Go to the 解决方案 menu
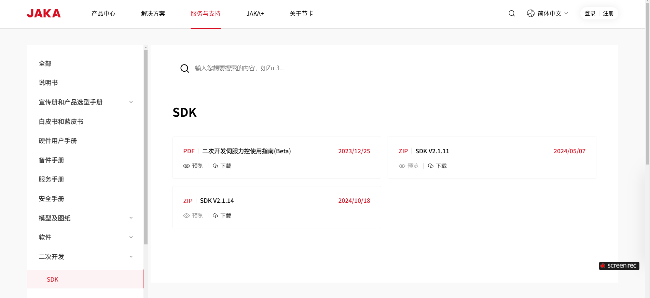Viewport: 650px width, 298px height. click(x=153, y=14)
